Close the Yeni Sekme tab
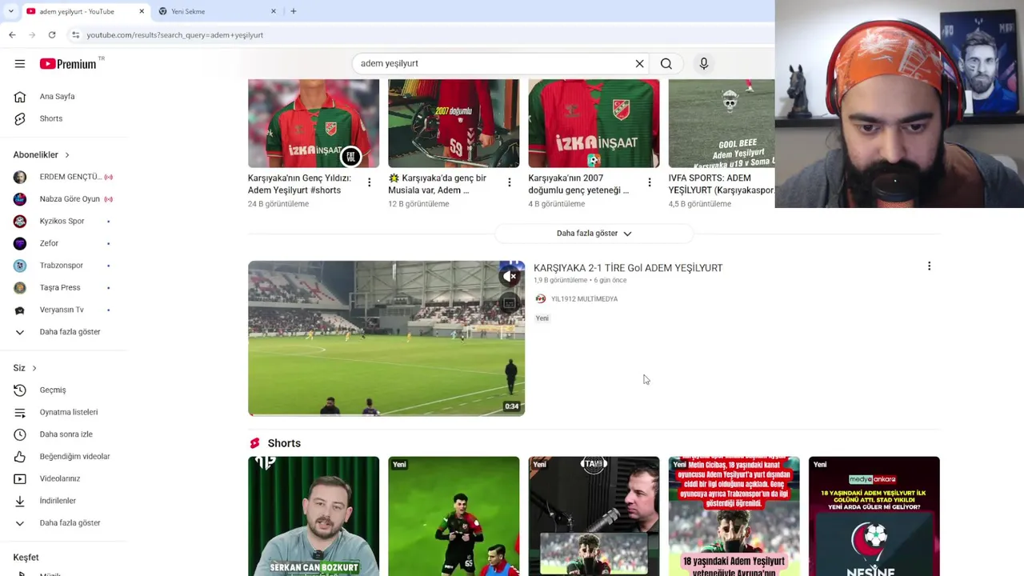 tap(274, 11)
